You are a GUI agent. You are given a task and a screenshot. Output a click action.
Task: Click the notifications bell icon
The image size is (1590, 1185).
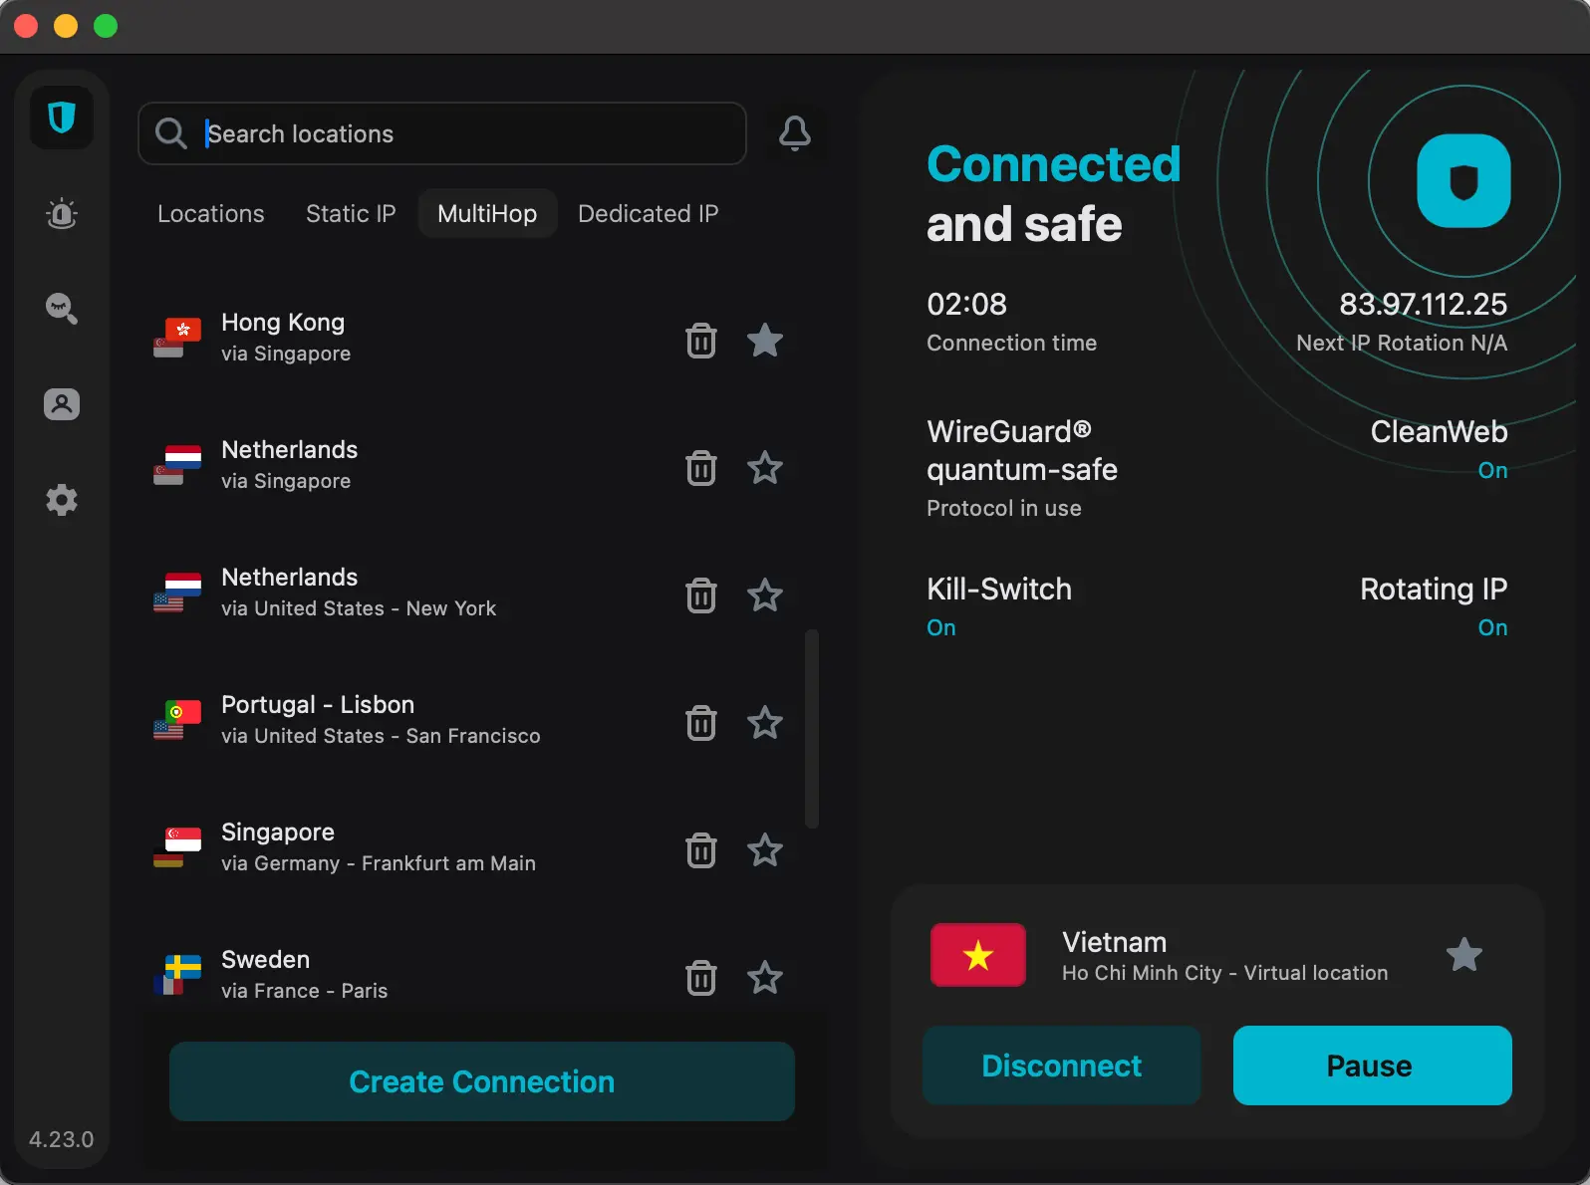click(794, 133)
